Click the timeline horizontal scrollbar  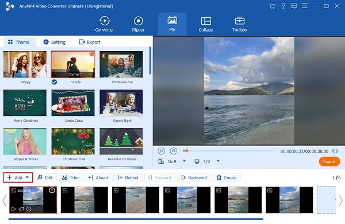136,219
